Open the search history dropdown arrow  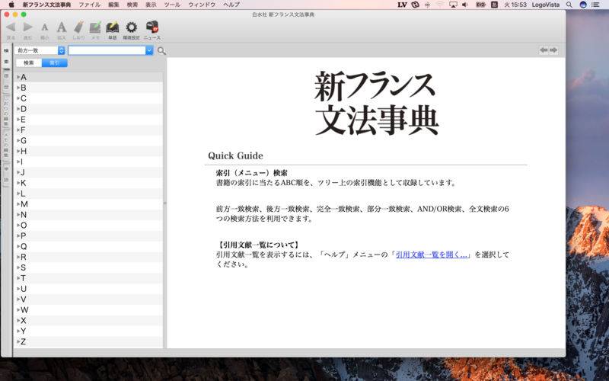pyautogui.click(x=149, y=50)
